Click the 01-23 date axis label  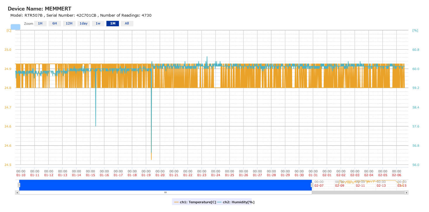tap(202, 175)
